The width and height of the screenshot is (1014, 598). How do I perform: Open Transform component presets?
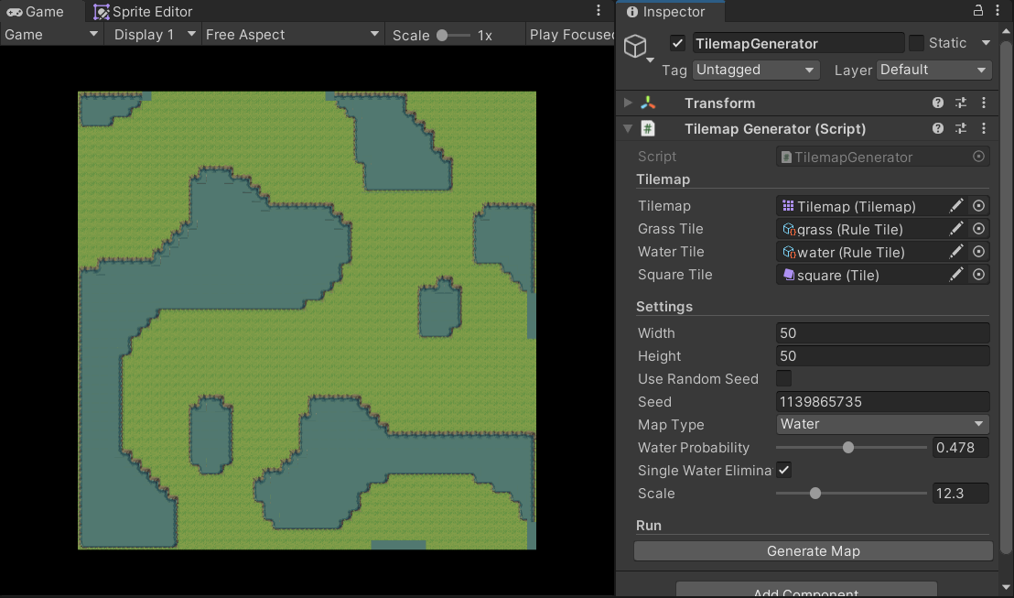[x=961, y=103]
